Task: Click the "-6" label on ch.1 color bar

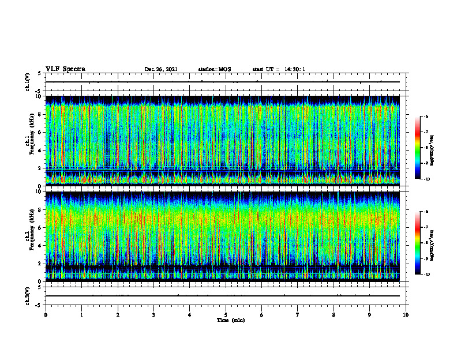Action: point(426,116)
